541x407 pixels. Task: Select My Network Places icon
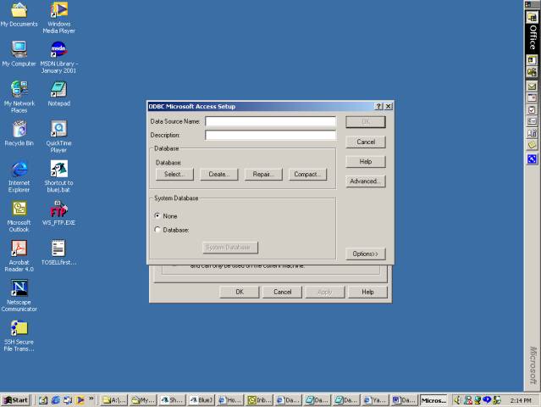point(19,97)
